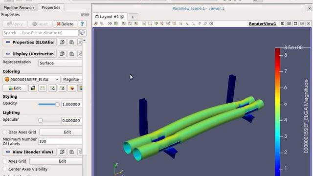This screenshot has height=176, width=313.
Task: Open help with the question mark button
Action: 82,24
